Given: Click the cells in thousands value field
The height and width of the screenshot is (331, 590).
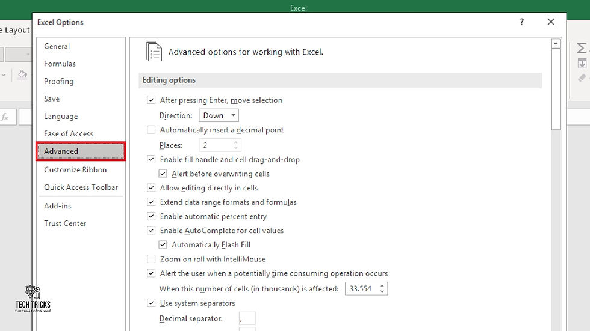Looking at the screenshot, I should pyautogui.click(x=361, y=288).
